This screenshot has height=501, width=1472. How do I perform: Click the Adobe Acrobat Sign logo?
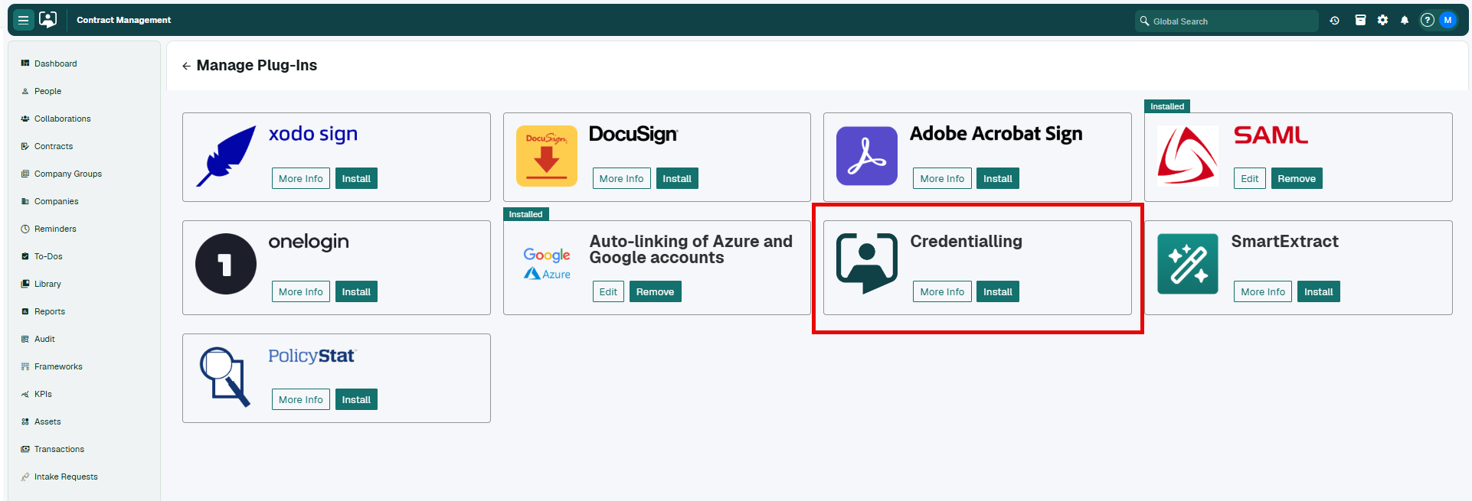coord(867,156)
